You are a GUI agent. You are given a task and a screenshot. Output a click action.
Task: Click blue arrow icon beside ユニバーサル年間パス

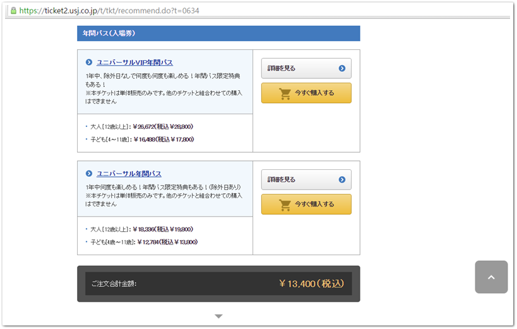[x=89, y=173]
